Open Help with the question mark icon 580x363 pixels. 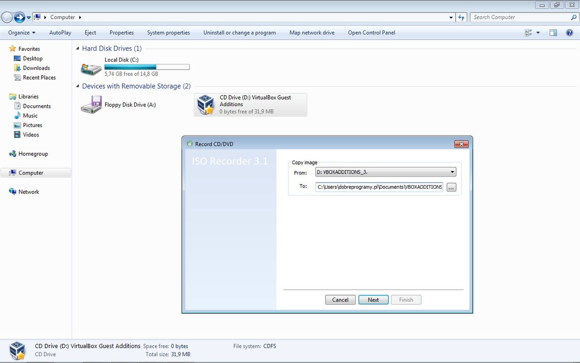[570, 33]
